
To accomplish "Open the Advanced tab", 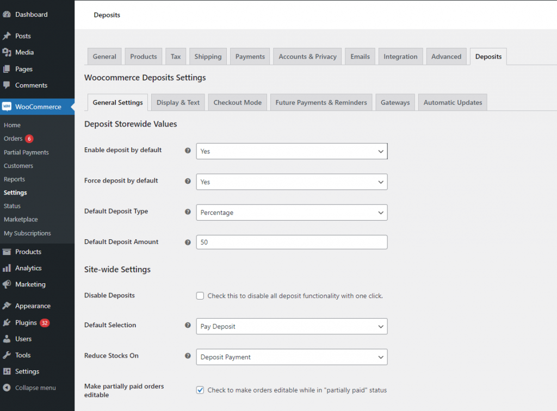I will pos(447,57).
